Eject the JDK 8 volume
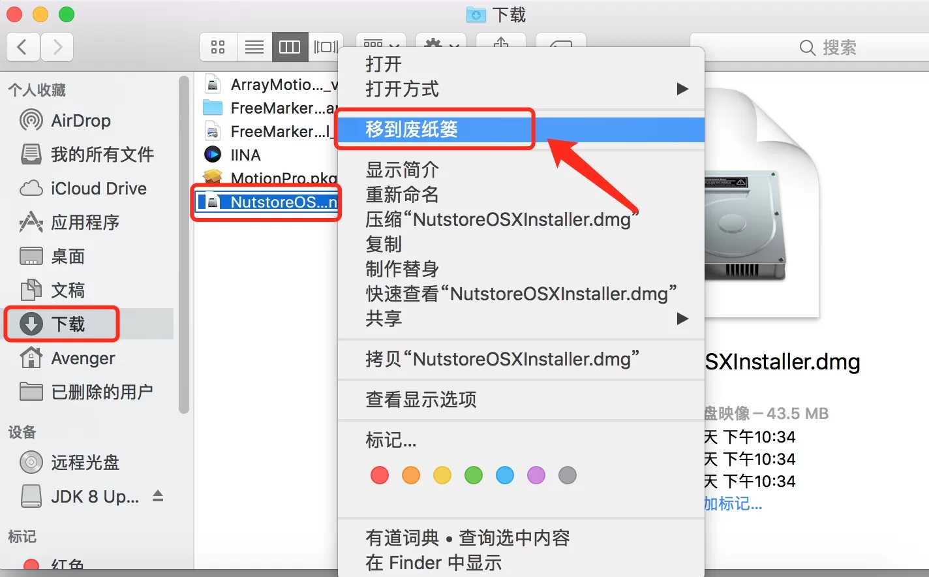 (x=157, y=497)
